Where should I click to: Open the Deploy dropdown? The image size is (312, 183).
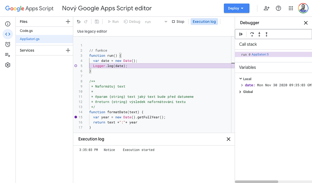(236, 8)
